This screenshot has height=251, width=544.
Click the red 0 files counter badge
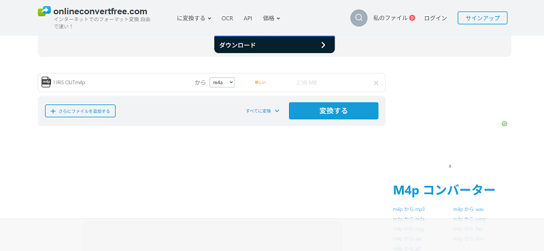coord(412,18)
